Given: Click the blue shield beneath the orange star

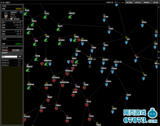Looking at the screenshot, I should 136,61.
